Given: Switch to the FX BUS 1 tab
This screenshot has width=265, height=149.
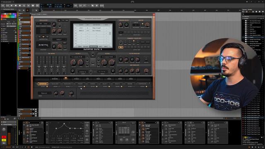Looking at the screenshot, I should pyautogui.click(x=65, y=79).
